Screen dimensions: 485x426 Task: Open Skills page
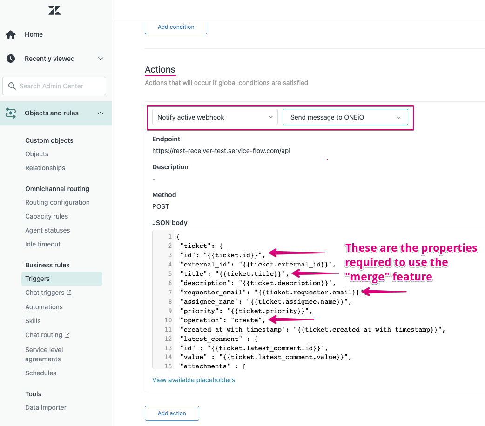[x=33, y=321]
